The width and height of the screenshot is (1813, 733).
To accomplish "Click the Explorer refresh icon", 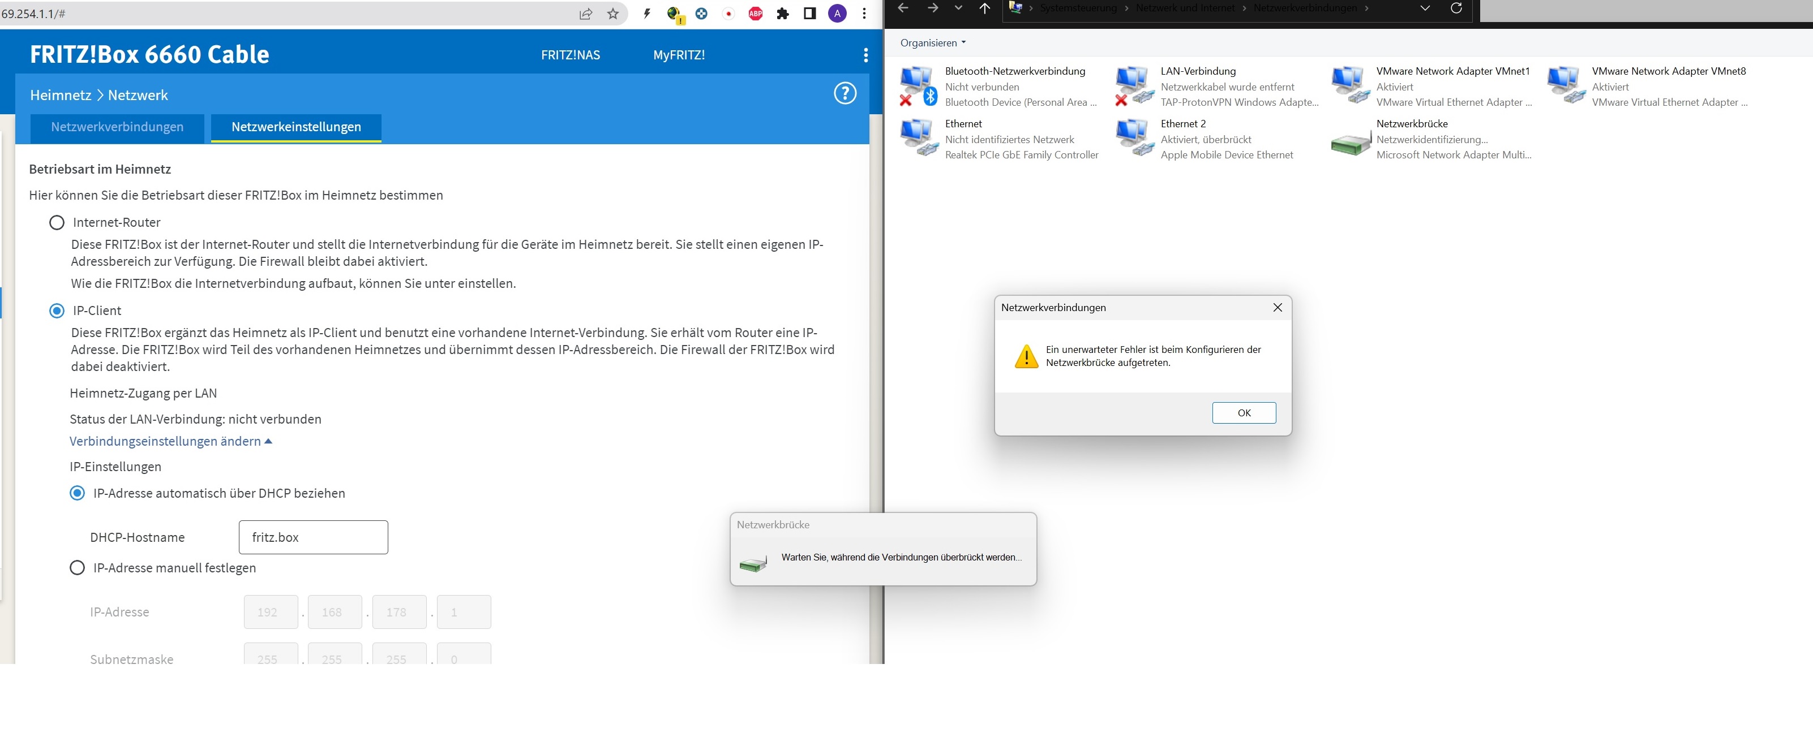I will 1456,8.
